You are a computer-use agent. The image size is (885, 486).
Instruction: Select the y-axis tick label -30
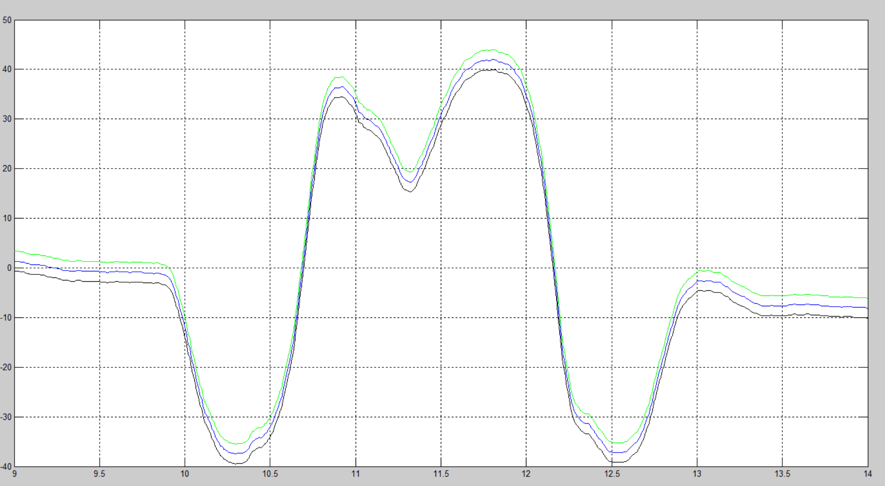click(x=6, y=417)
